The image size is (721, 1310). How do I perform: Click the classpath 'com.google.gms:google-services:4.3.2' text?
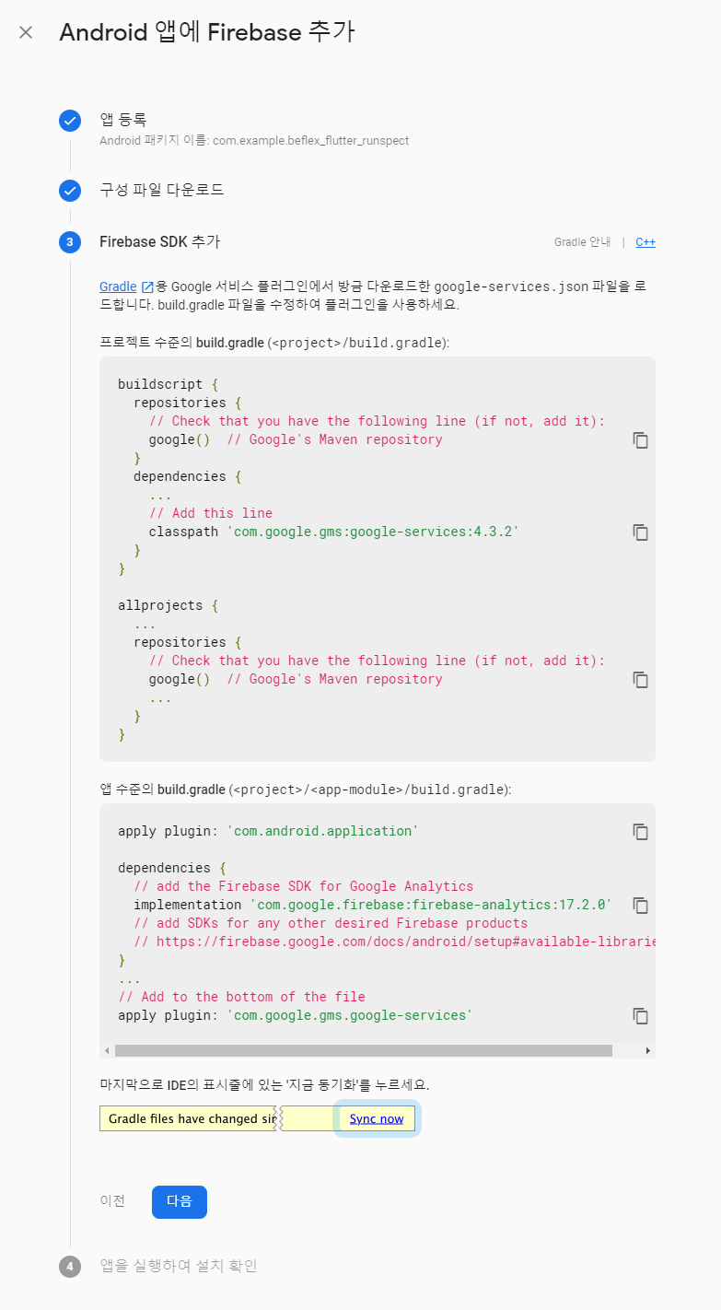pyautogui.click(x=334, y=532)
